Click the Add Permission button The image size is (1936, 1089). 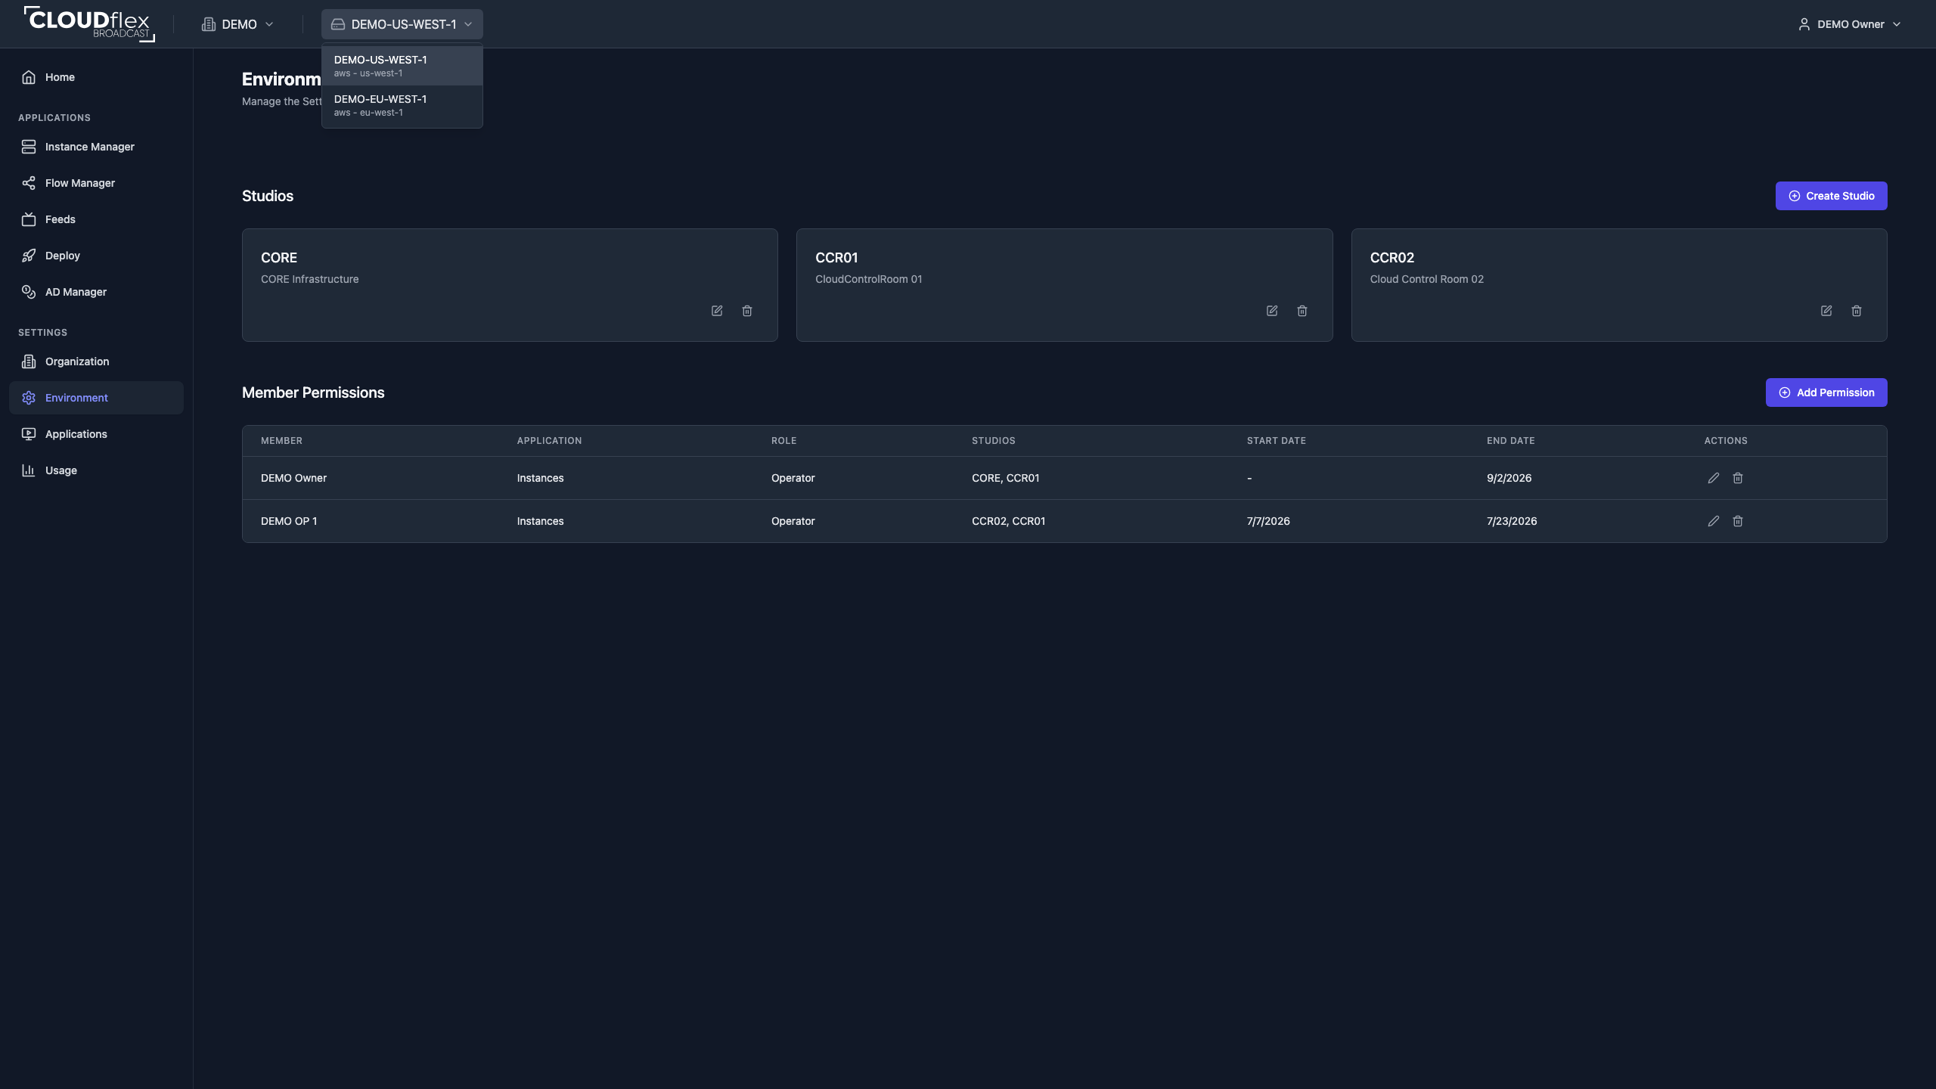tap(1826, 392)
